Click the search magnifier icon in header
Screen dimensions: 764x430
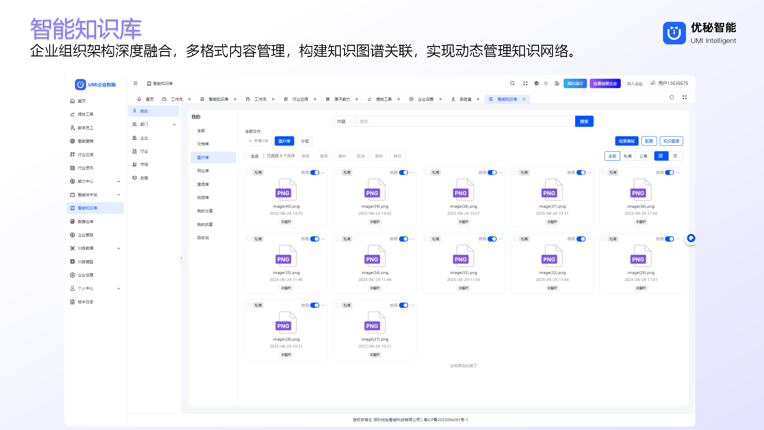pyautogui.click(x=512, y=83)
